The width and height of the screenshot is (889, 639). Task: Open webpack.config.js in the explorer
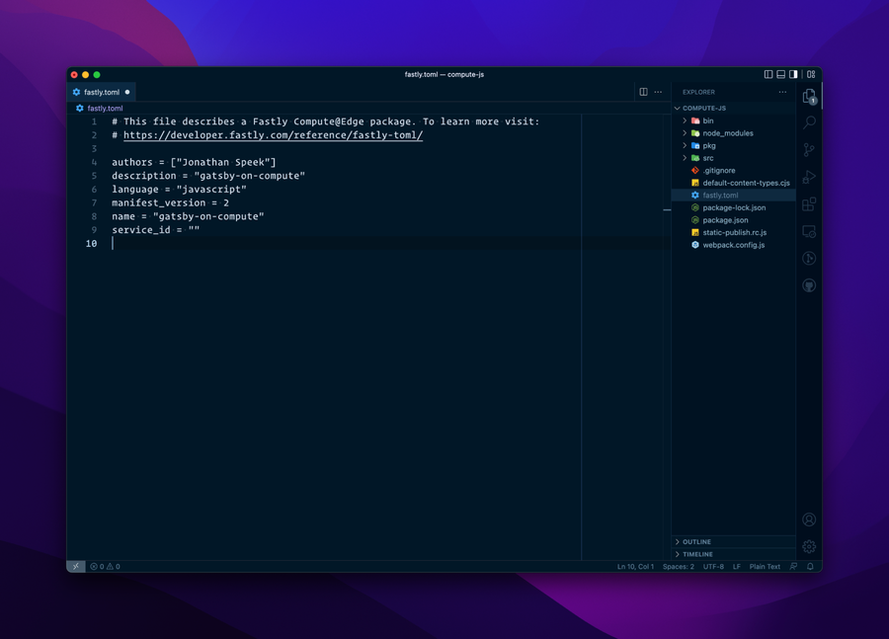734,245
